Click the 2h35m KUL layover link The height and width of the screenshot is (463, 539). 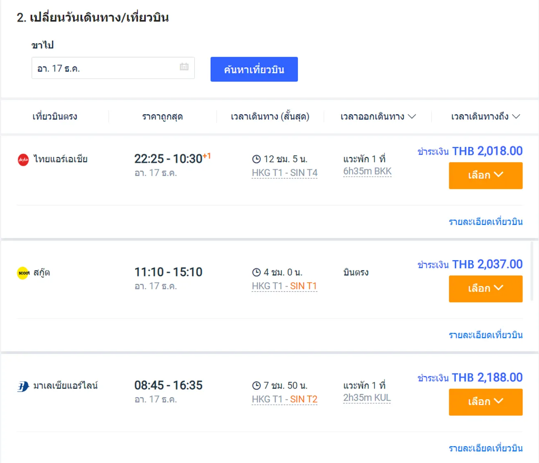click(367, 398)
